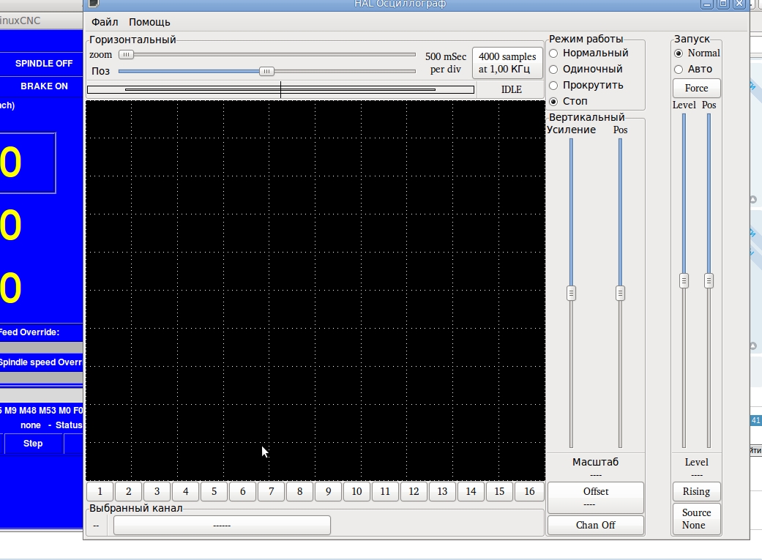The height and width of the screenshot is (560, 762).
Task: Select channel 3 button
Action: tap(157, 491)
